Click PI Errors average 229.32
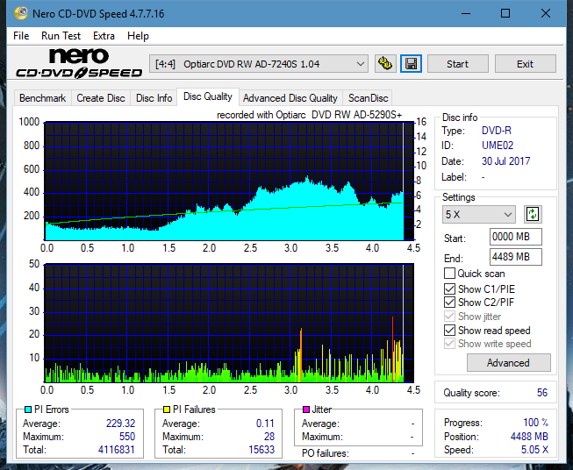 120,424
